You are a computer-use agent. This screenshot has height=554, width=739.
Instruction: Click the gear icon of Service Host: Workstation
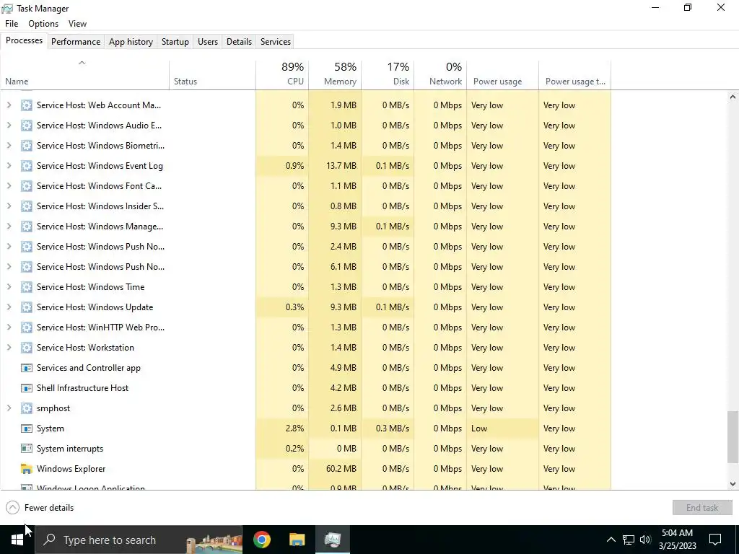pyautogui.click(x=27, y=348)
